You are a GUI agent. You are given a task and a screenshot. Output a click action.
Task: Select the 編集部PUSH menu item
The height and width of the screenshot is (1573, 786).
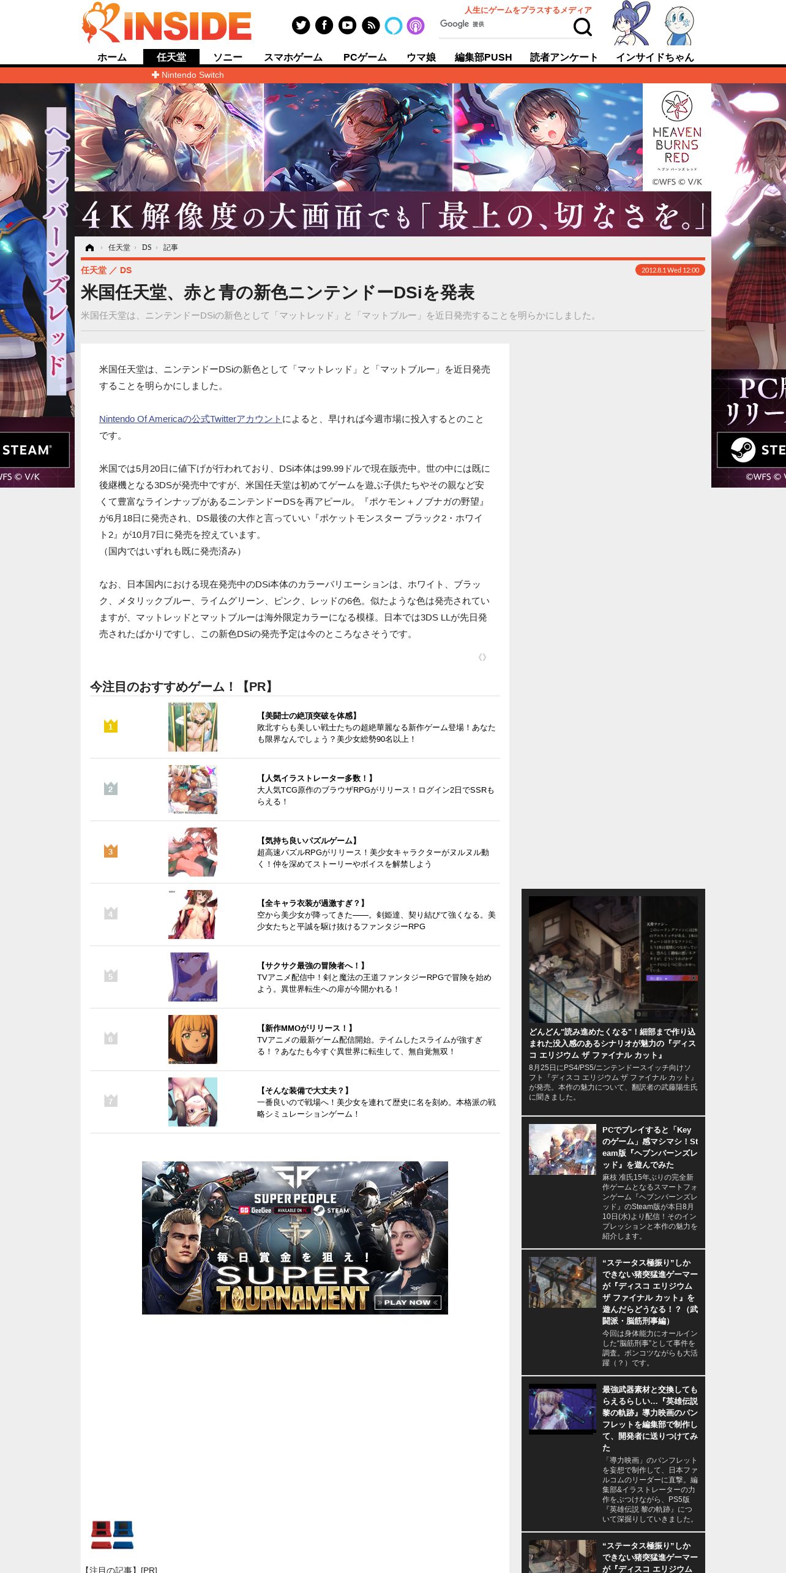pos(483,57)
